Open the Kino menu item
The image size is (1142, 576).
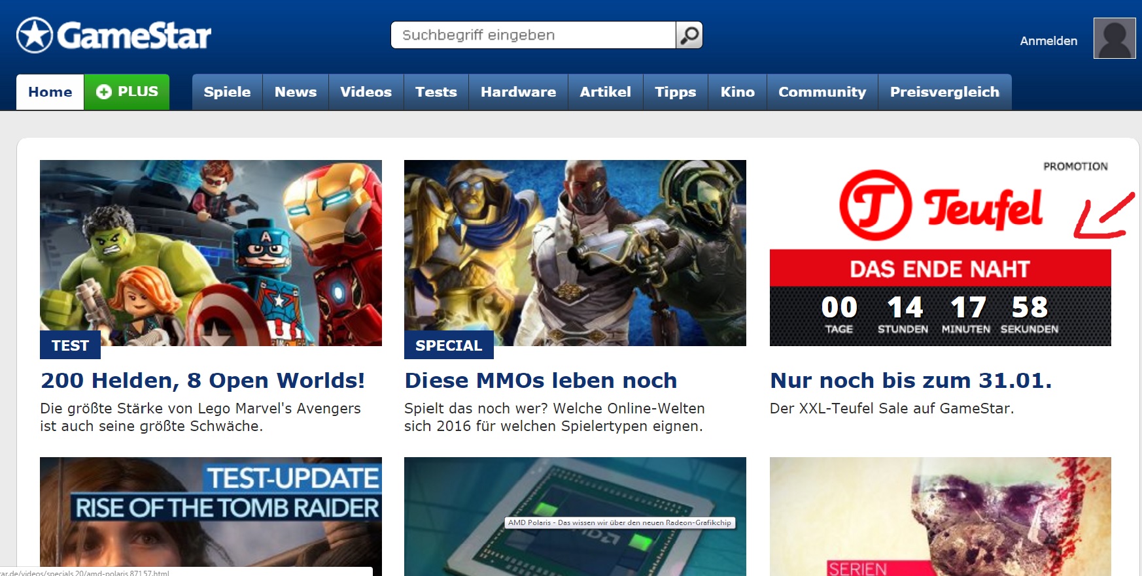[x=737, y=92]
